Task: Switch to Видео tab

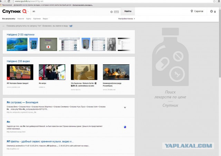Action: [45, 19]
